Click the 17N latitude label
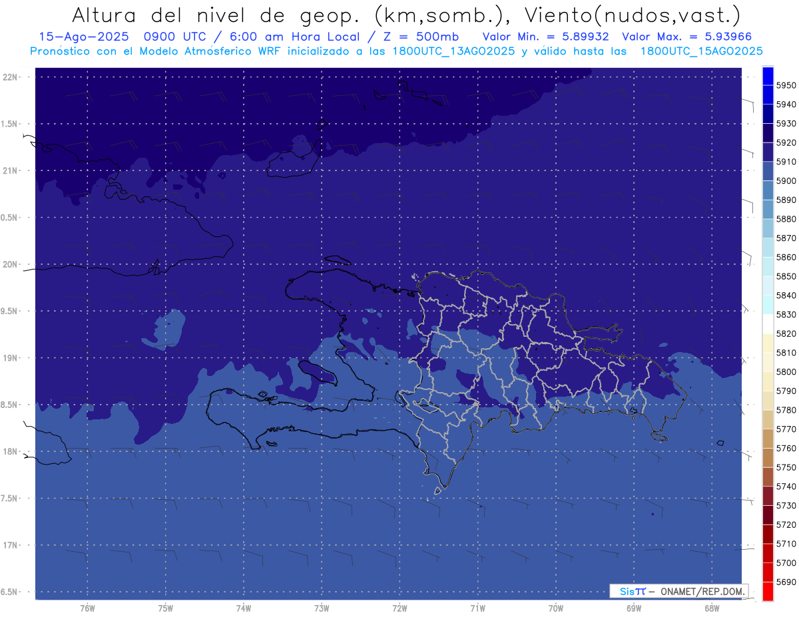Image resolution: width=799 pixels, height=617 pixels. point(9,545)
